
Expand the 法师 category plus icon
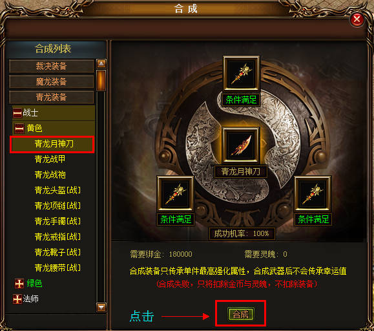pos(17,299)
